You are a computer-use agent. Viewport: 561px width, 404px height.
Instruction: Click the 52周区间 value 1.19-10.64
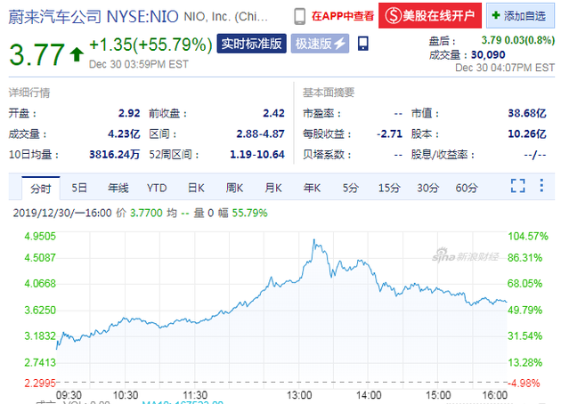point(257,155)
